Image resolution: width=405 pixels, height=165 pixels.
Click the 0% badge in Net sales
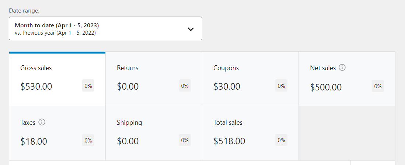pyautogui.click(x=378, y=86)
